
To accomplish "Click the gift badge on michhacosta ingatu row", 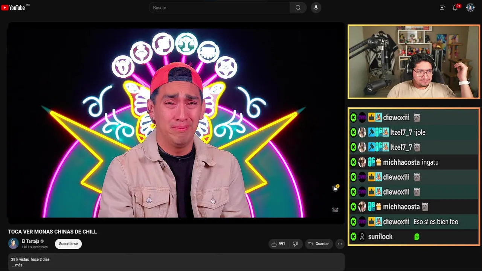I will 378,162.
